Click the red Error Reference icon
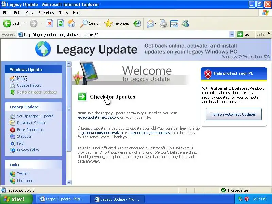This screenshot has width=272, height=204. [x=13, y=130]
